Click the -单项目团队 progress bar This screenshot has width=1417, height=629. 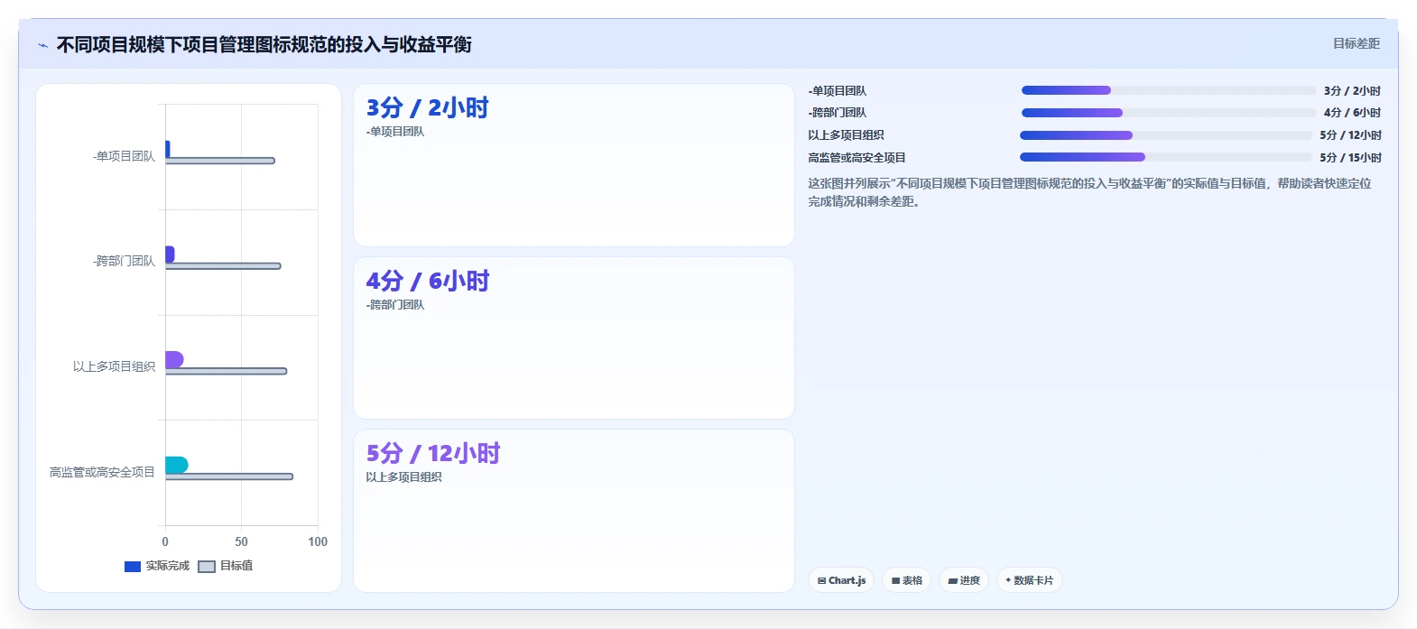click(x=1169, y=90)
